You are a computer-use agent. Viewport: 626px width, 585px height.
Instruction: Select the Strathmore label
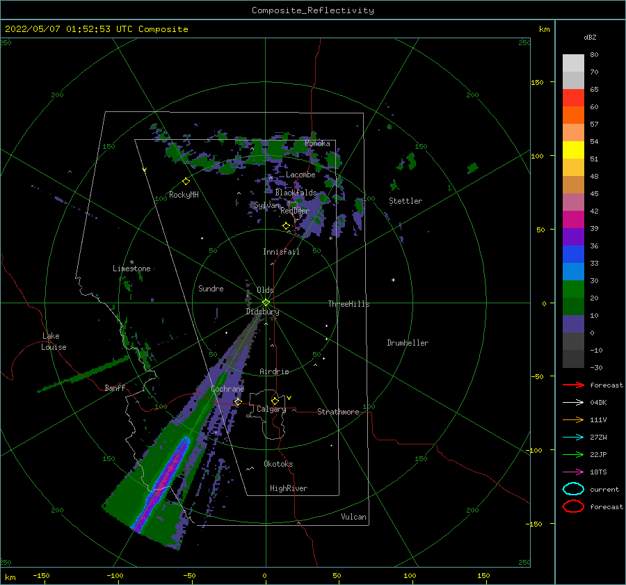click(338, 412)
